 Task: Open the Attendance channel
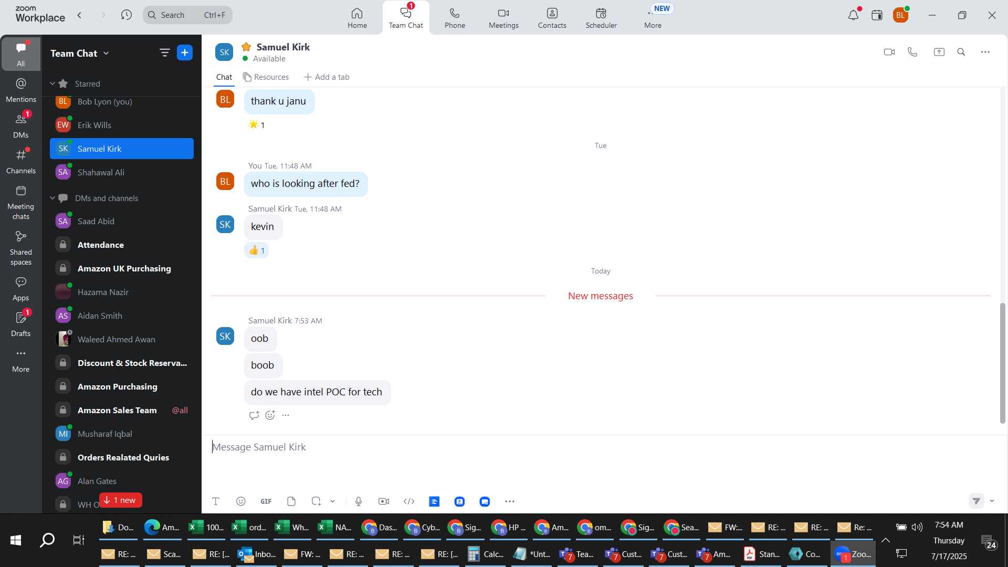122,245
